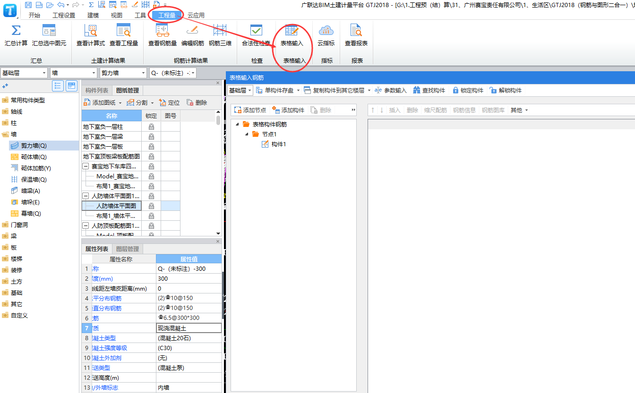Click the 查找构件 binoculars button

coord(429,90)
